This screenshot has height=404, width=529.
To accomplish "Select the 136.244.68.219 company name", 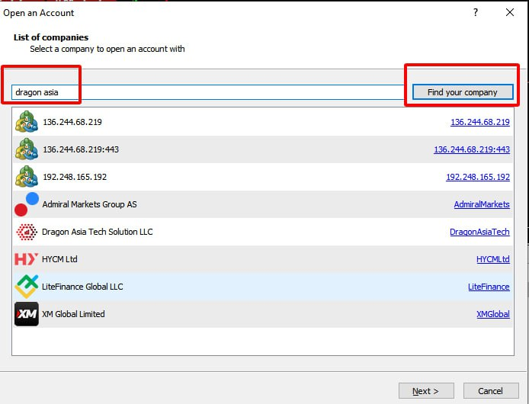I will pos(72,122).
